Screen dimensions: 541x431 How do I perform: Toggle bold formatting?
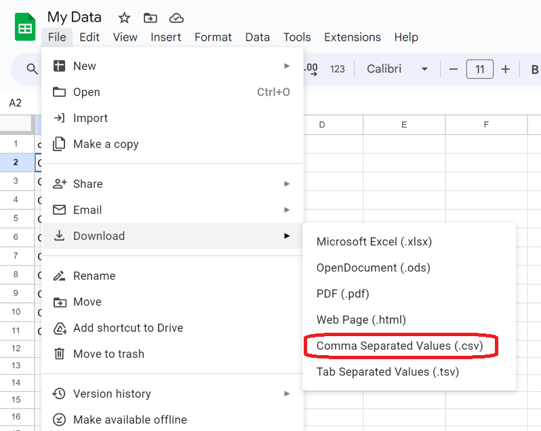coord(534,69)
